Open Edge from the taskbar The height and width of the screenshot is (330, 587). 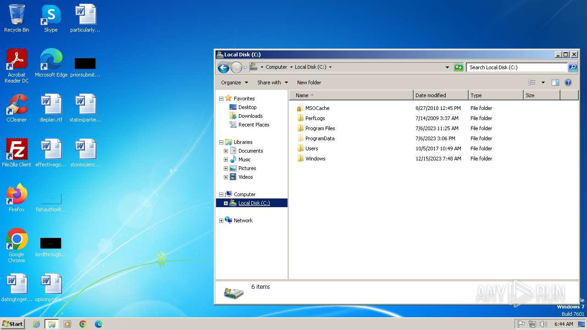[x=98, y=324]
